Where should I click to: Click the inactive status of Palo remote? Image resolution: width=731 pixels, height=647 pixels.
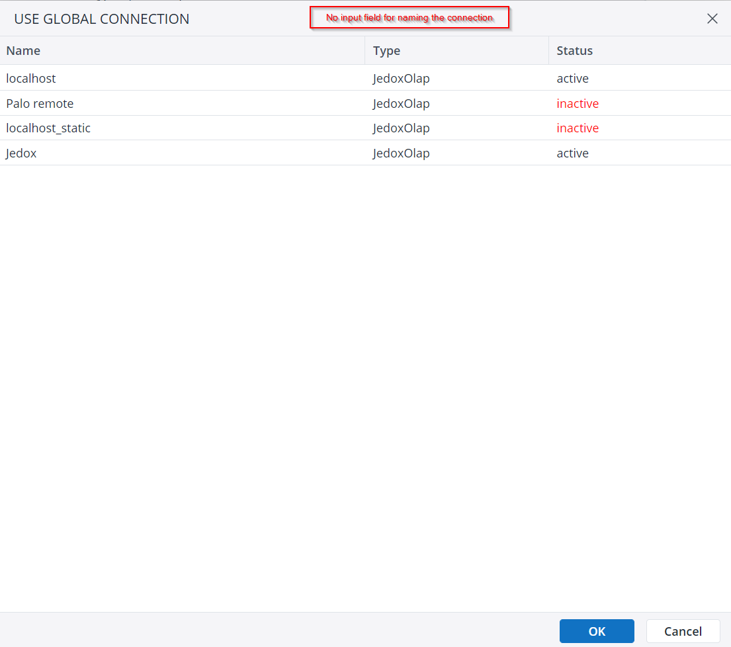pyautogui.click(x=578, y=103)
